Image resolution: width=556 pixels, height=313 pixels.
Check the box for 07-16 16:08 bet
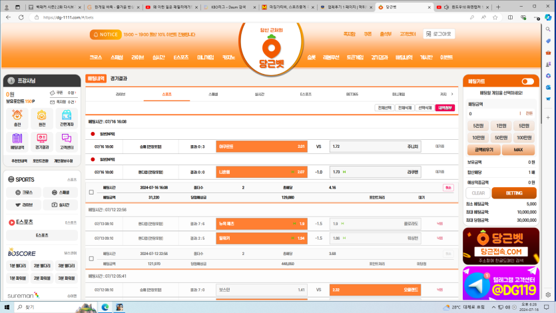pyautogui.click(x=91, y=192)
